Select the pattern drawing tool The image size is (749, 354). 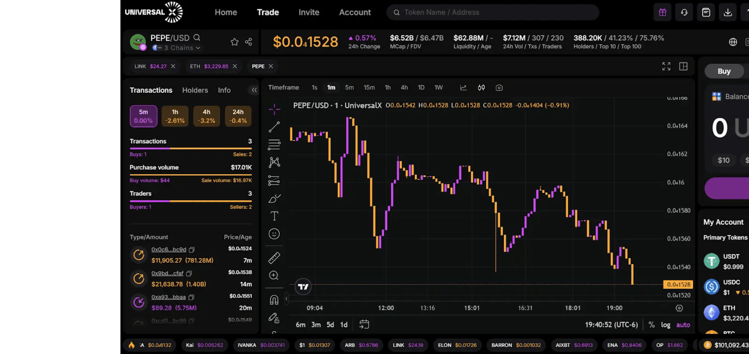click(274, 162)
